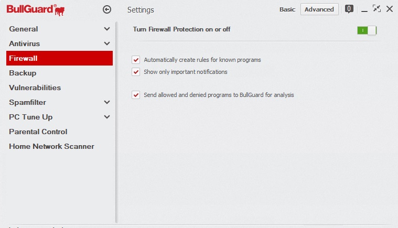The width and height of the screenshot is (398, 228).
Task: Turn off the Firewall Protection switch
Action: pos(367,30)
